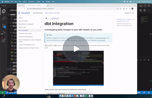
Task: Open the Explorer icon in VS Code
Action: pyautogui.click(x=4, y=11)
